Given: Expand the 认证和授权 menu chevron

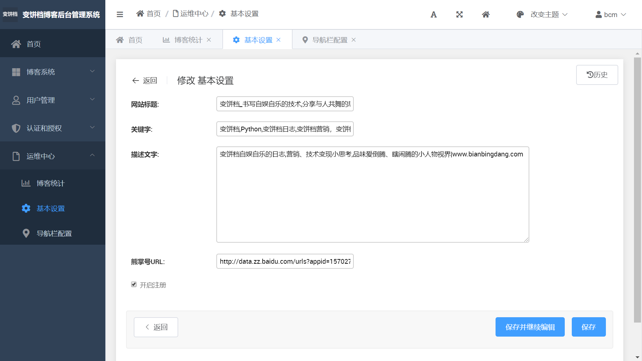Looking at the screenshot, I should pyautogui.click(x=92, y=127).
